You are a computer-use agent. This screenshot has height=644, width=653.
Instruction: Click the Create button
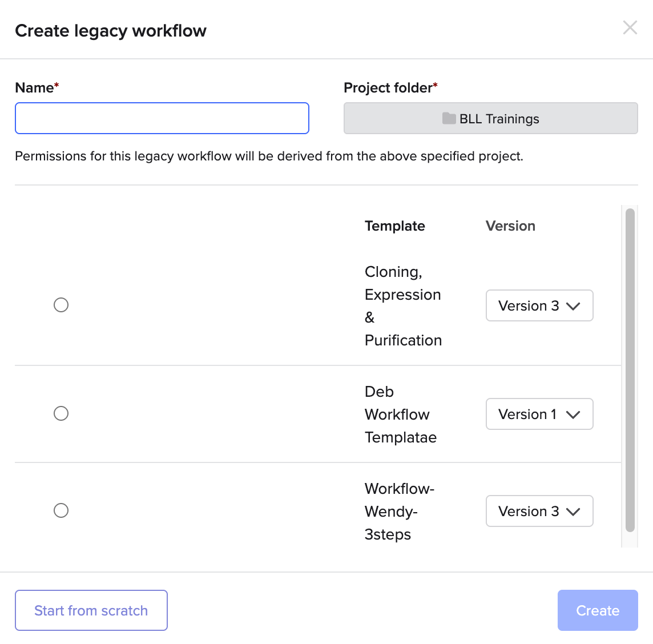click(x=597, y=610)
